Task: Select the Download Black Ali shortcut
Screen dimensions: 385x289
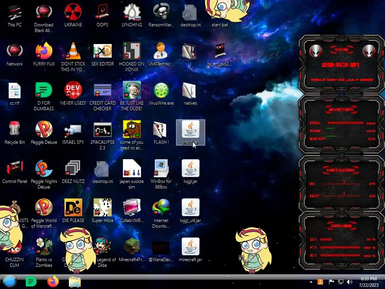Action: click(x=44, y=18)
